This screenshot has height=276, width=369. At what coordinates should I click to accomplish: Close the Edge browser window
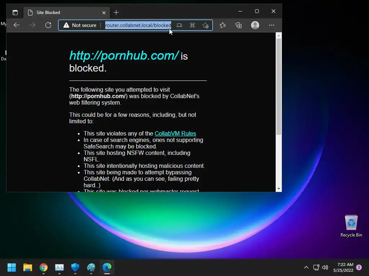(274, 11)
